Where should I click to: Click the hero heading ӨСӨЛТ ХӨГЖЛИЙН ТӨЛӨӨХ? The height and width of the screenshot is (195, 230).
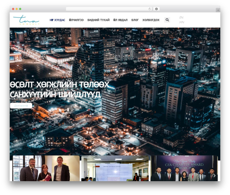click(59, 85)
